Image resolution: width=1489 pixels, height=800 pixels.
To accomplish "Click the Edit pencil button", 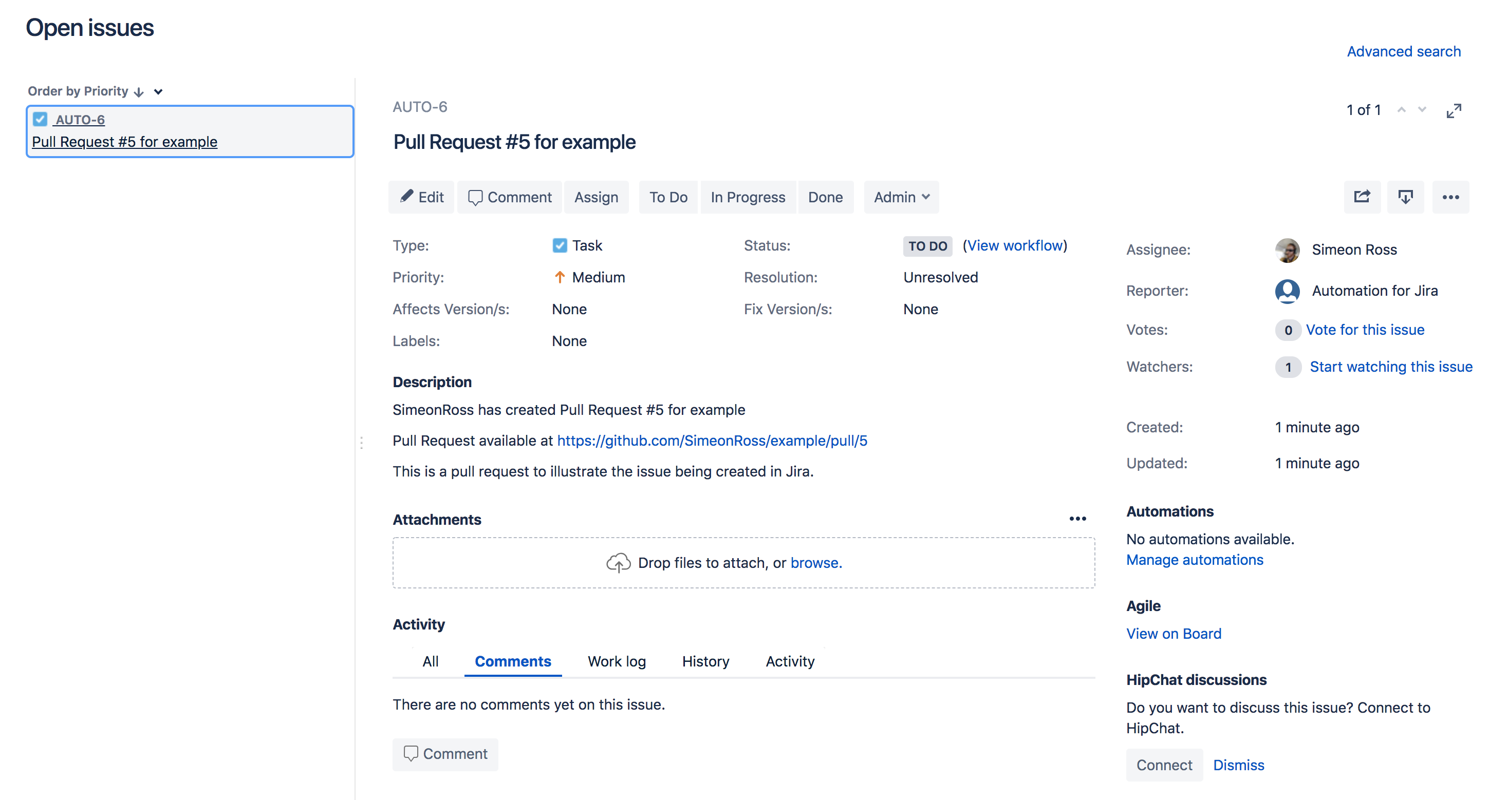I will pos(421,197).
